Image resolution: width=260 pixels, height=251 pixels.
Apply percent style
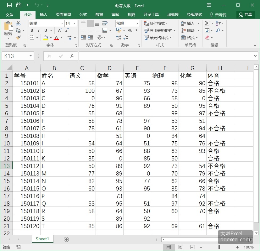click(130, 30)
